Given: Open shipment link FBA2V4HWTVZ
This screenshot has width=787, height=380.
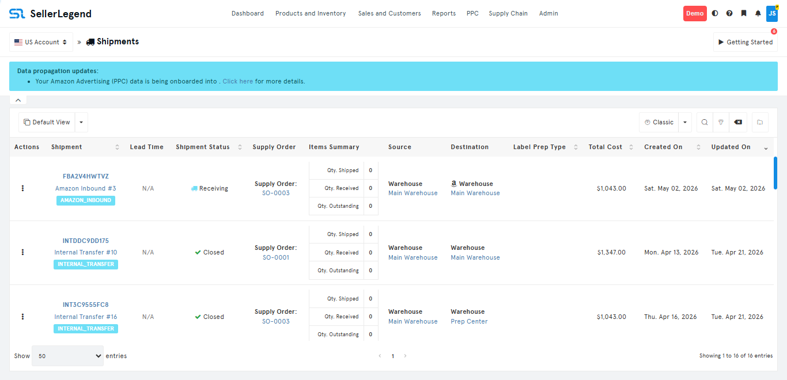Looking at the screenshot, I should click(x=86, y=176).
